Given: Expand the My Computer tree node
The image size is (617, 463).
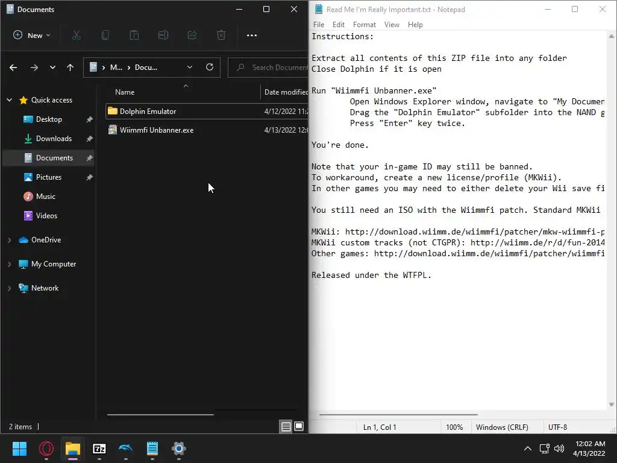Looking at the screenshot, I should coord(10,264).
